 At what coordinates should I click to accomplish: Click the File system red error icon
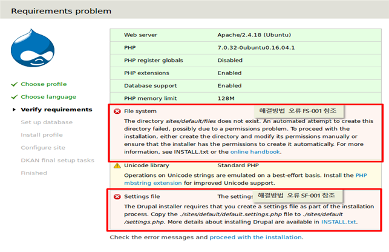[117, 111]
